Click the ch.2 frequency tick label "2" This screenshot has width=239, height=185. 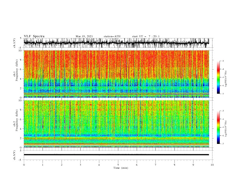[x=21, y=138]
